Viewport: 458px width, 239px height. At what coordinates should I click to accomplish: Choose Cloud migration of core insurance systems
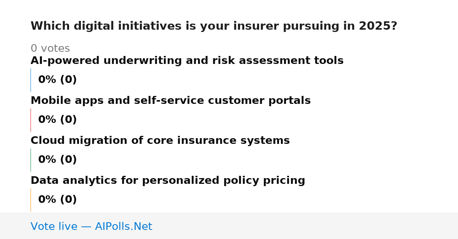tap(160, 141)
